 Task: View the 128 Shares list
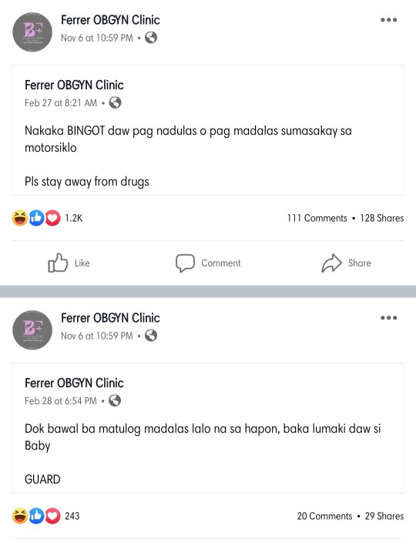(x=382, y=218)
